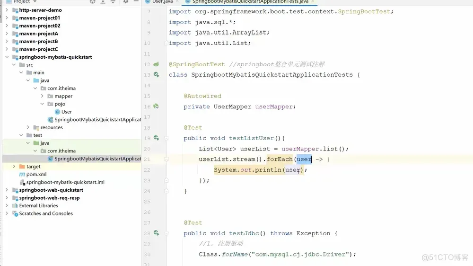Viewport: 473px width, 266px height.
Task: Click the target folder icon
Action: click(x=22, y=166)
